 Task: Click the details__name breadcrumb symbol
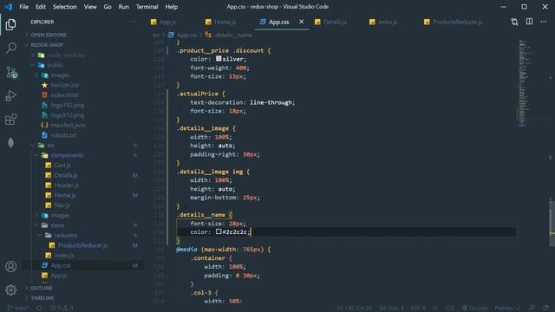coord(229,35)
